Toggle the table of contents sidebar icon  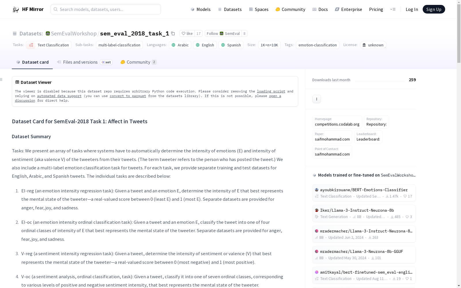pos(1,79)
